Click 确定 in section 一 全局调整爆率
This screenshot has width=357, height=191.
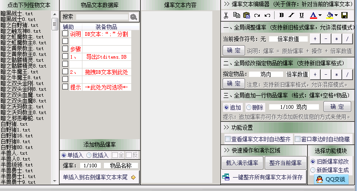pos(234,51)
